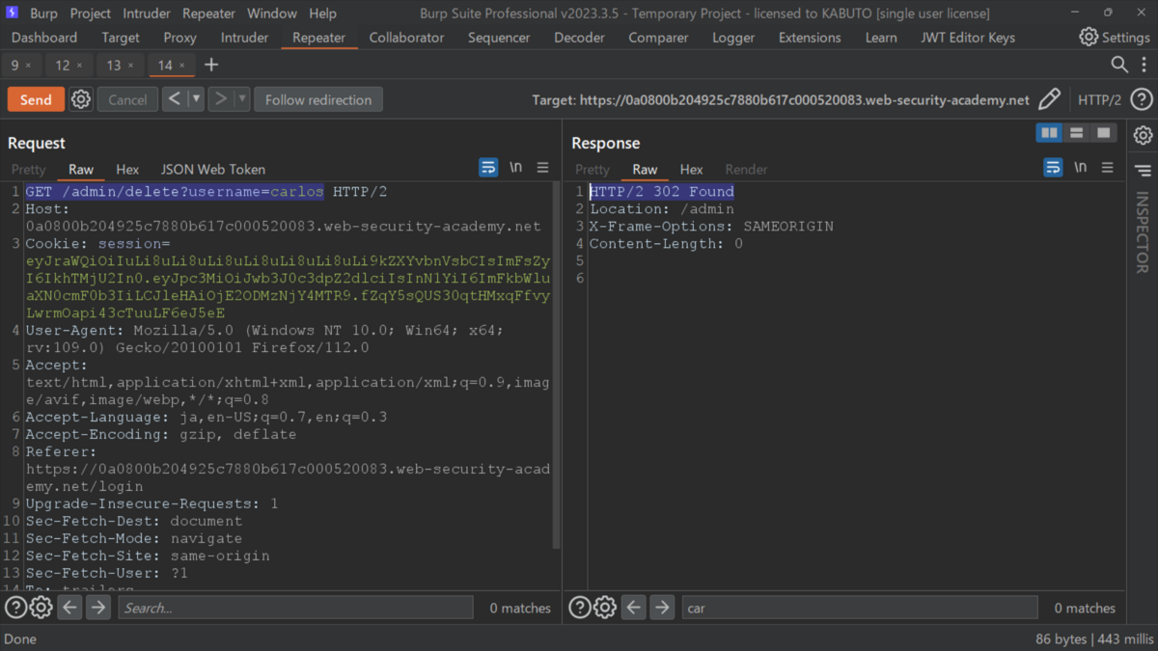
Task: Click the request Search input field
Action: (296, 608)
